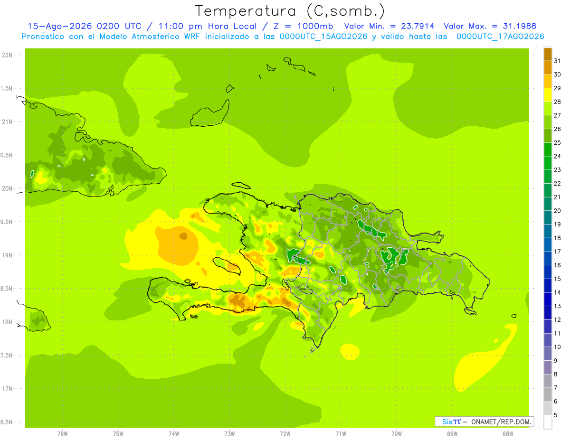Click the topmost dark orange colorbar swatch
This screenshot has height=440, width=570.
tap(548, 54)
